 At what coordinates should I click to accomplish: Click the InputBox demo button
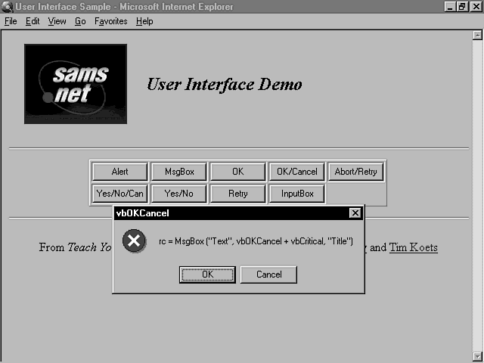coord(297,194)
